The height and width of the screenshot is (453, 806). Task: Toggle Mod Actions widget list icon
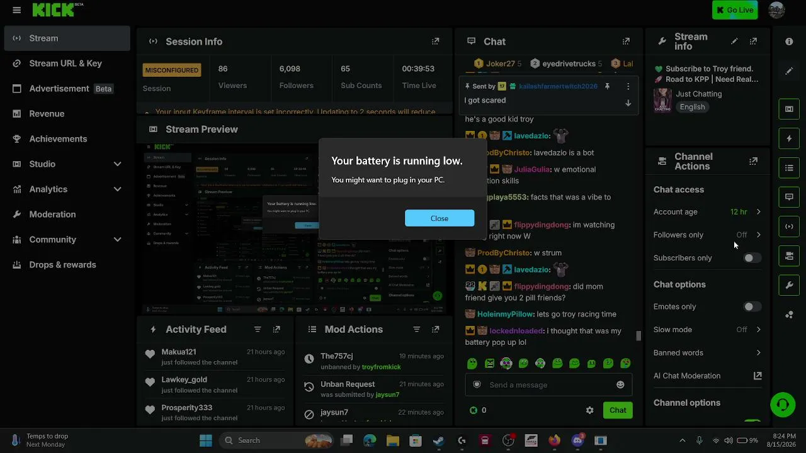789,168
